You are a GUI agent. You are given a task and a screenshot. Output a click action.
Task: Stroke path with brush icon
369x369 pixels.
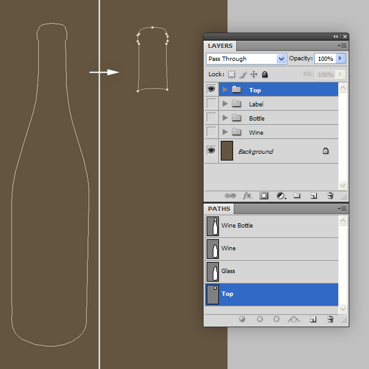pyautogui.click(x=260, y=319)
